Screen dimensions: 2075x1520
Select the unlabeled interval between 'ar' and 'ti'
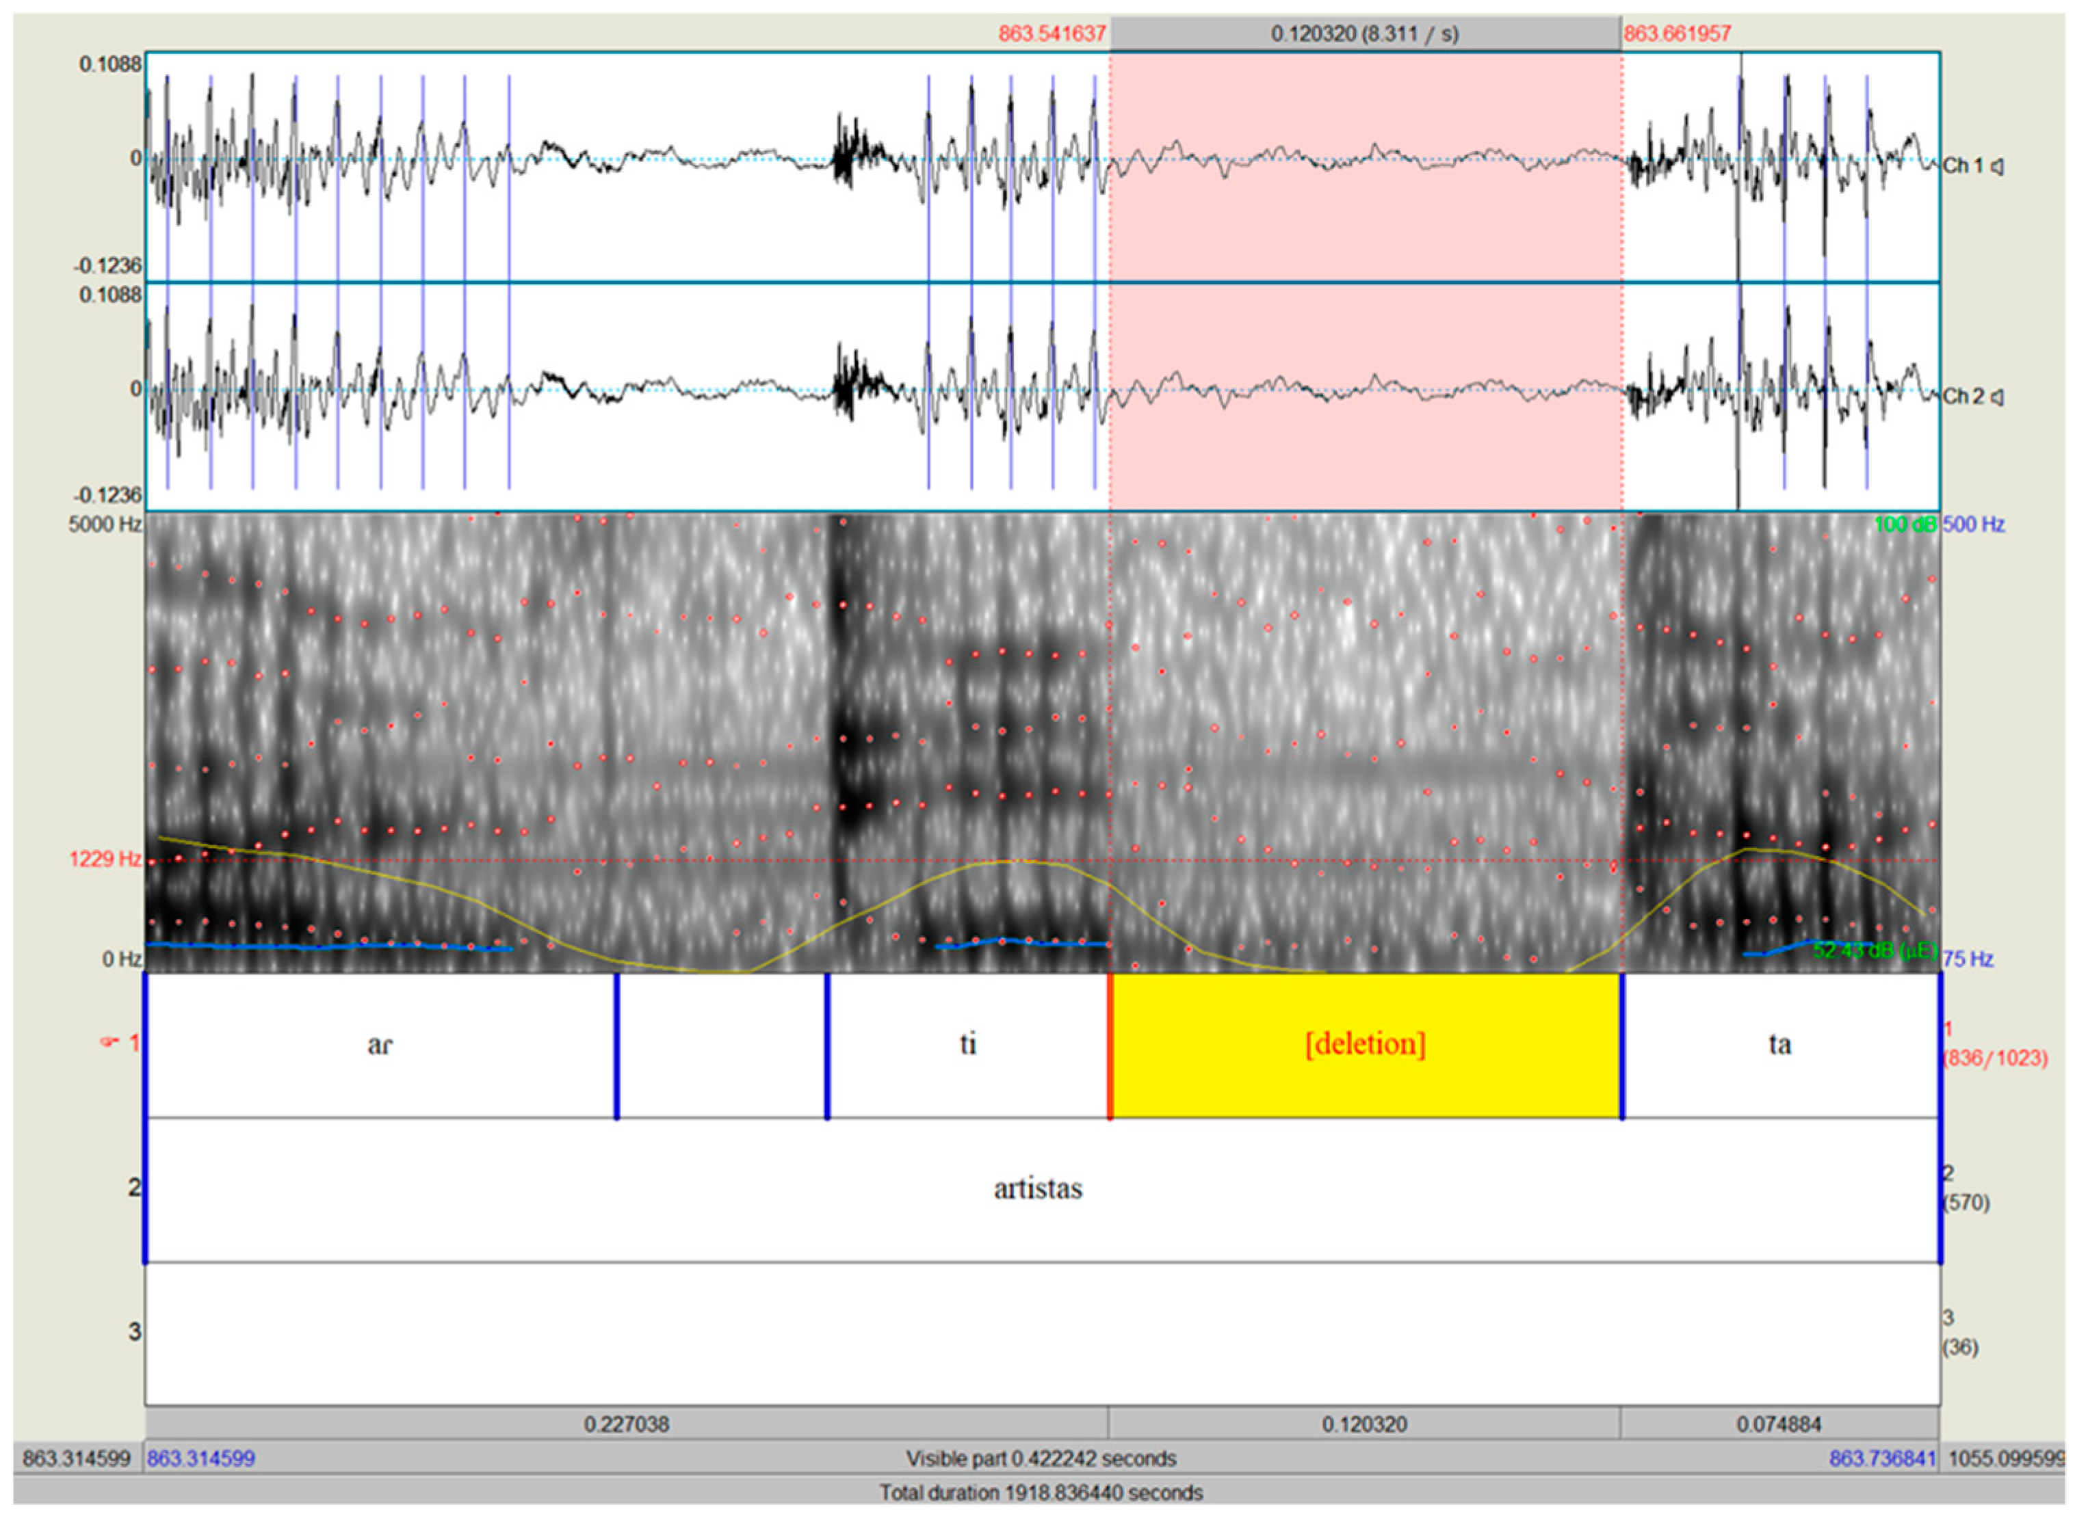coord(722,1045)
